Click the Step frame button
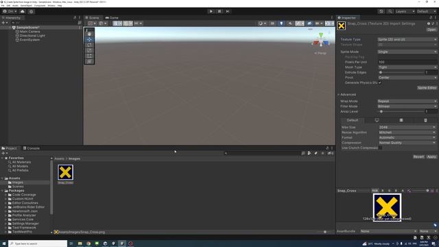This screenshot has width=439, height=247. tap(228, 11)
